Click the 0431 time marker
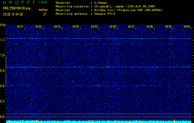The width and height of the screenshot is (194, 123). tap(20, 26)
